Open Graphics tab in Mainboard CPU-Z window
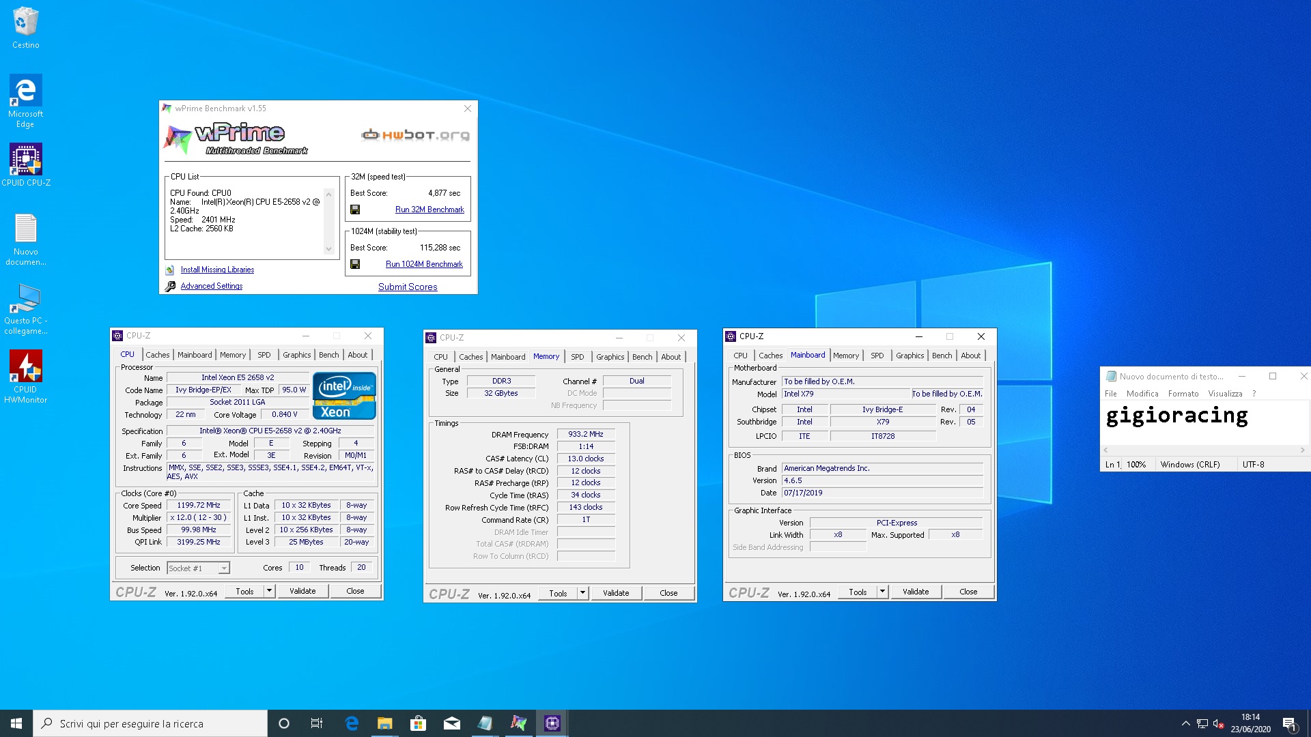The width and height of the screenshot is (1311, 737). pos(910,356)
